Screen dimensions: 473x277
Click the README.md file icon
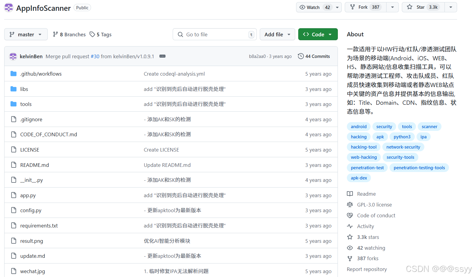(x=14, y=165)
